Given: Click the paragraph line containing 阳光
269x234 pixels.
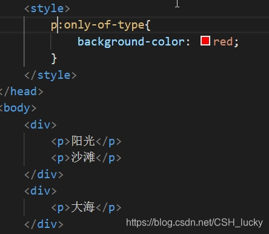Looking at the screenshot, I should click(86, 141).
